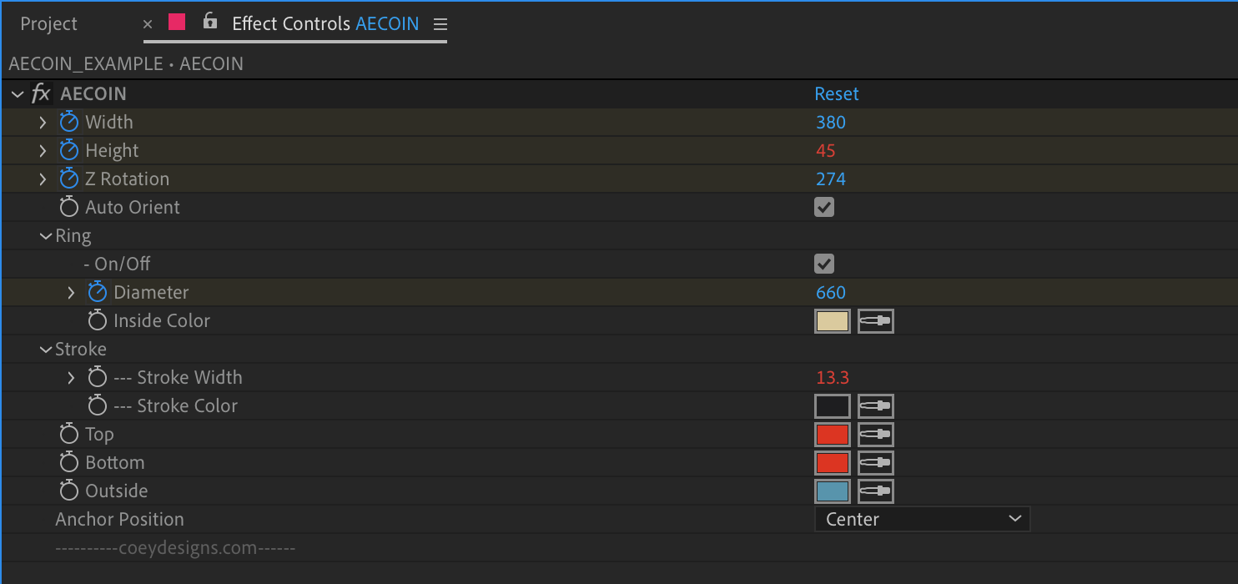Enable the stopwatch for Inside Color
Image resolution: width=1238 pixels, height=584 pixels.
(x=98, y=320)
